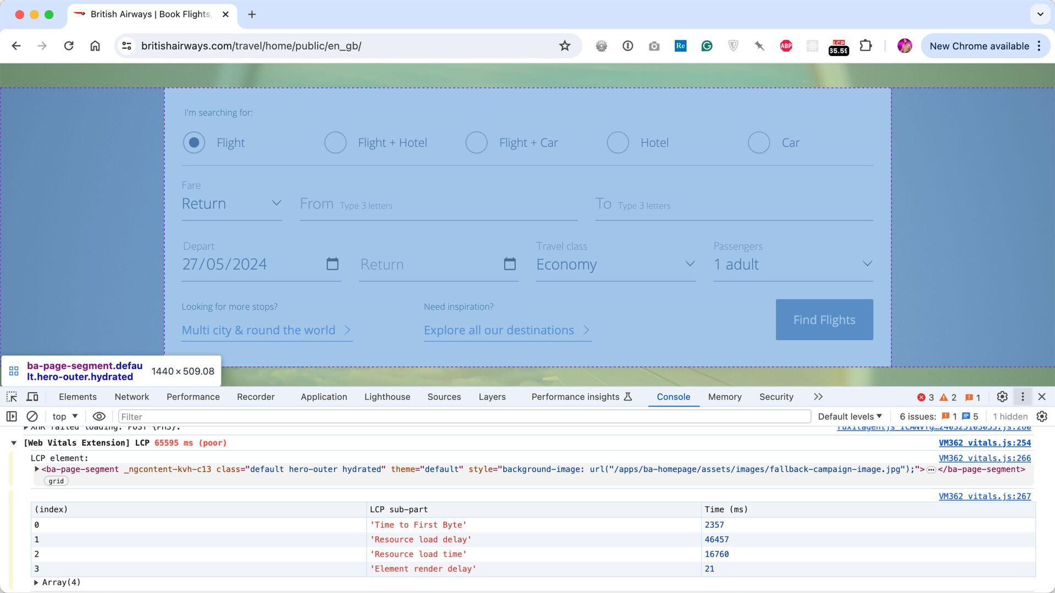Open the user profile avatar
The width and height of the screenshot is (1055, 593).
(904, 46)
